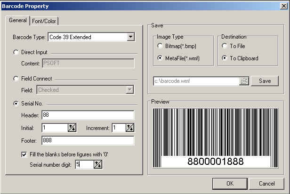Open the Barcode Type dropdown arrow

click(130, 37)
